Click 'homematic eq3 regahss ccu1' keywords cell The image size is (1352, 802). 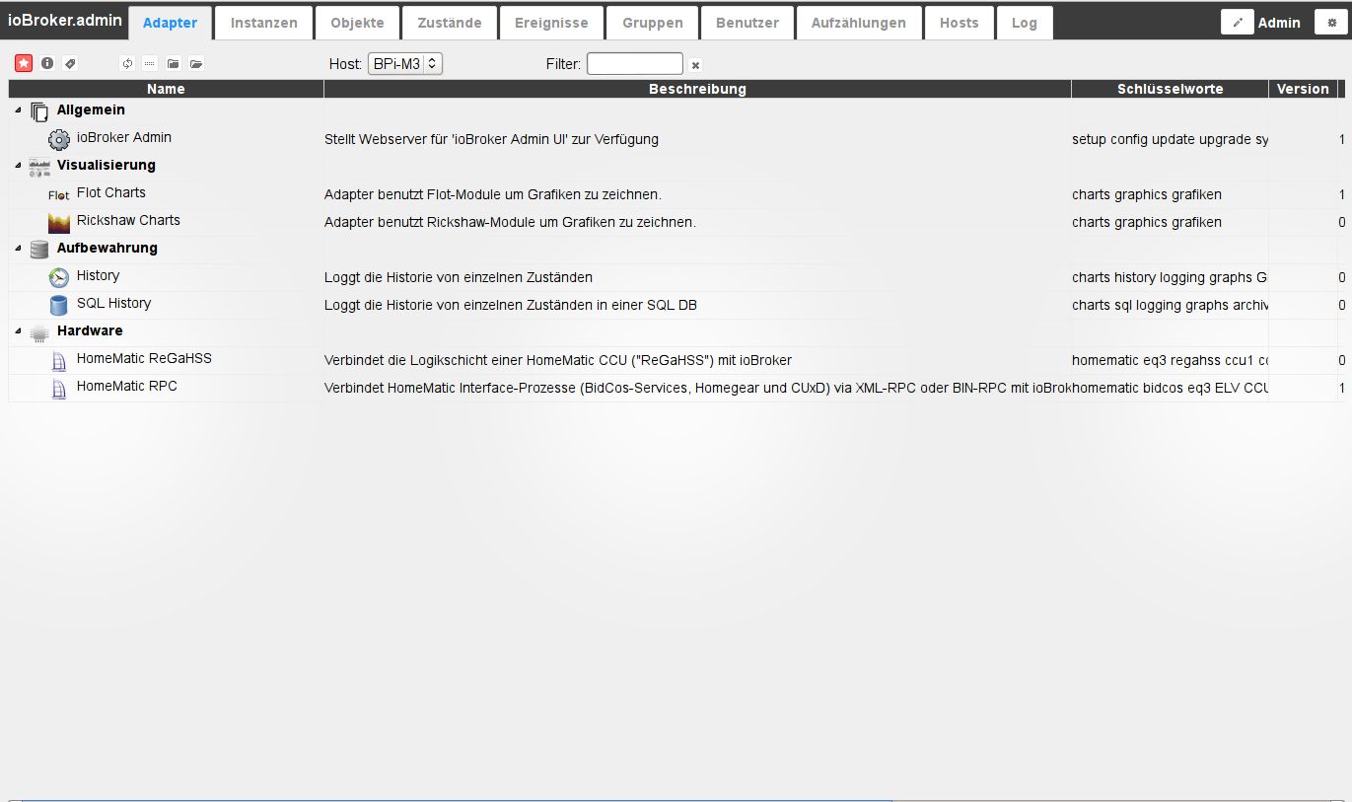click(1170, 360)
